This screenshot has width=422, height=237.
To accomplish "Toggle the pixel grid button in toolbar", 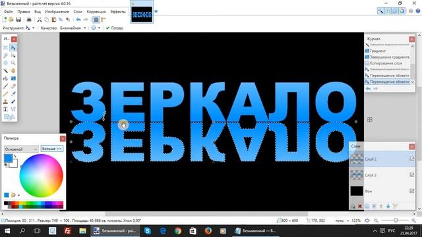I will 96,20.
